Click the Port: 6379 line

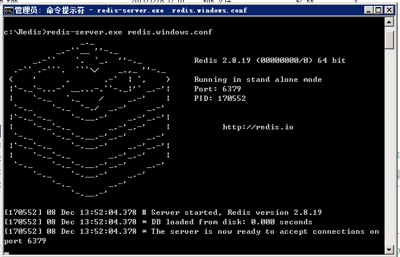tap(218, 89)
